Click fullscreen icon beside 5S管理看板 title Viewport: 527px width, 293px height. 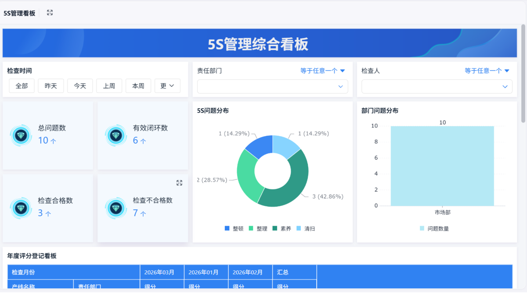pos(50,13)
